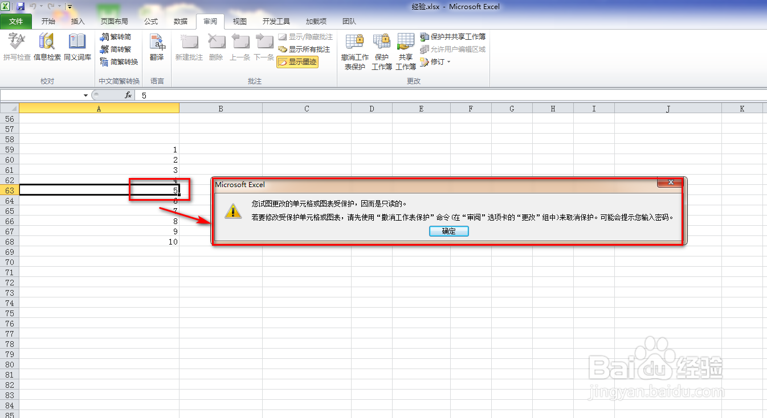Select the column J header

tap(668, 108)
